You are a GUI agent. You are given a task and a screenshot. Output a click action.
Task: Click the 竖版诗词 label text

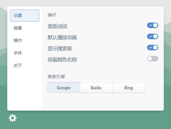pos(57,27)
